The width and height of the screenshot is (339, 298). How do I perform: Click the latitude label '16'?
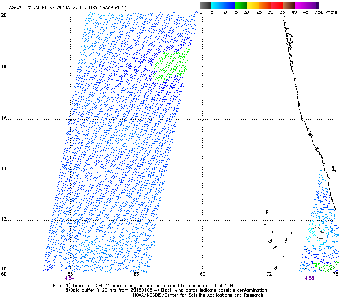pyautogui.click(x=4, y=118)
